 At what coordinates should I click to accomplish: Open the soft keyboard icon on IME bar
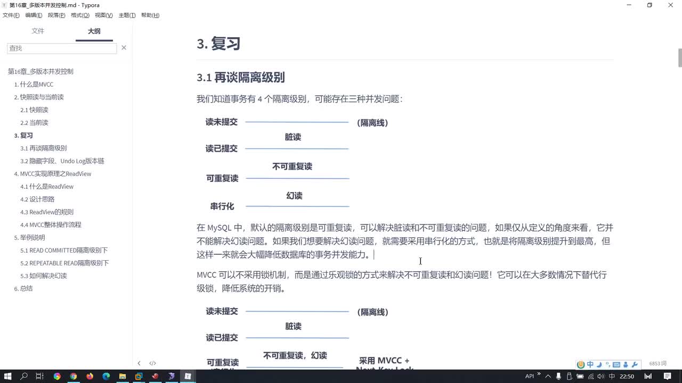point(616,364)
